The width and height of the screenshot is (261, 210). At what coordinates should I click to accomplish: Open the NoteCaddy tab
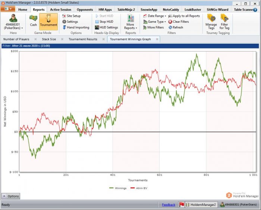coord(171,10)
